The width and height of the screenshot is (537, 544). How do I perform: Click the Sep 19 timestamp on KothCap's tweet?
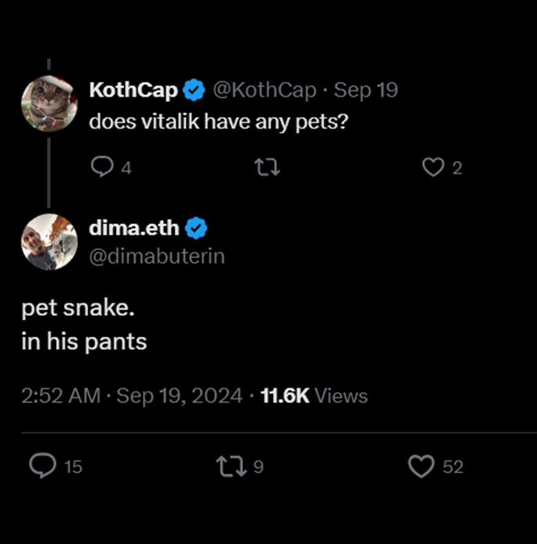(x=366, y=90)
